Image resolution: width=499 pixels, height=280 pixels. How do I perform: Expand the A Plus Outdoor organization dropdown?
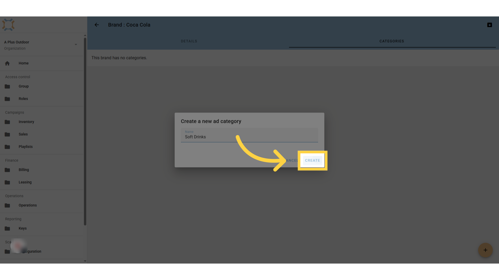pos(76,45)
